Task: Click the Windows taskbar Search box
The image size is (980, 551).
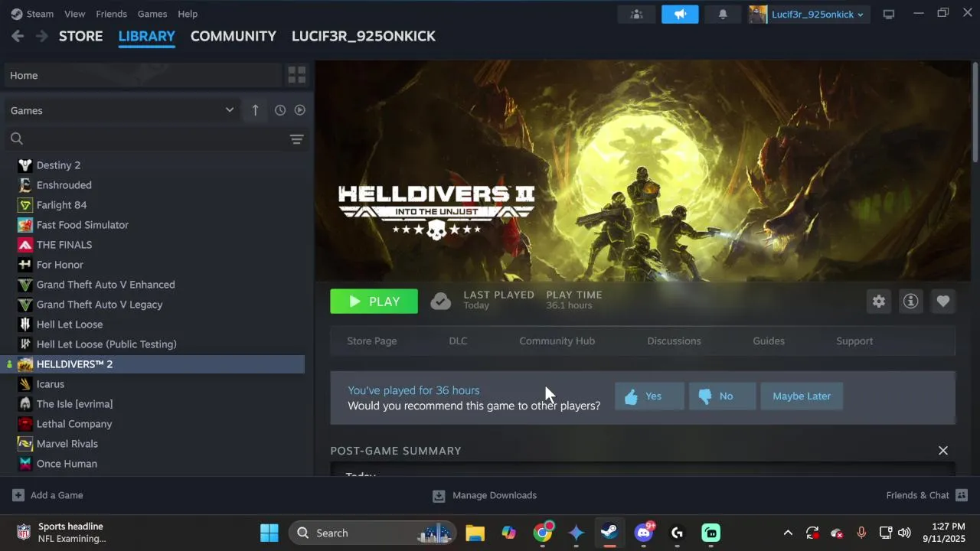Action: (x=373, y=533)
